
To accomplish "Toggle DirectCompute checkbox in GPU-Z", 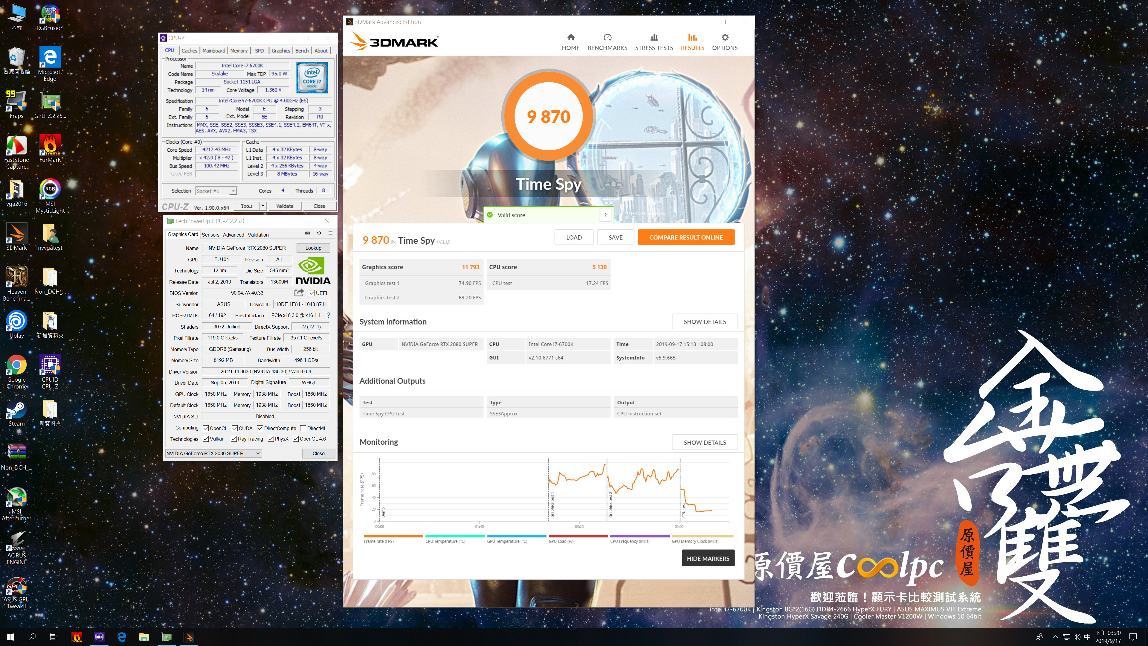I will click(x=260, y=429).
